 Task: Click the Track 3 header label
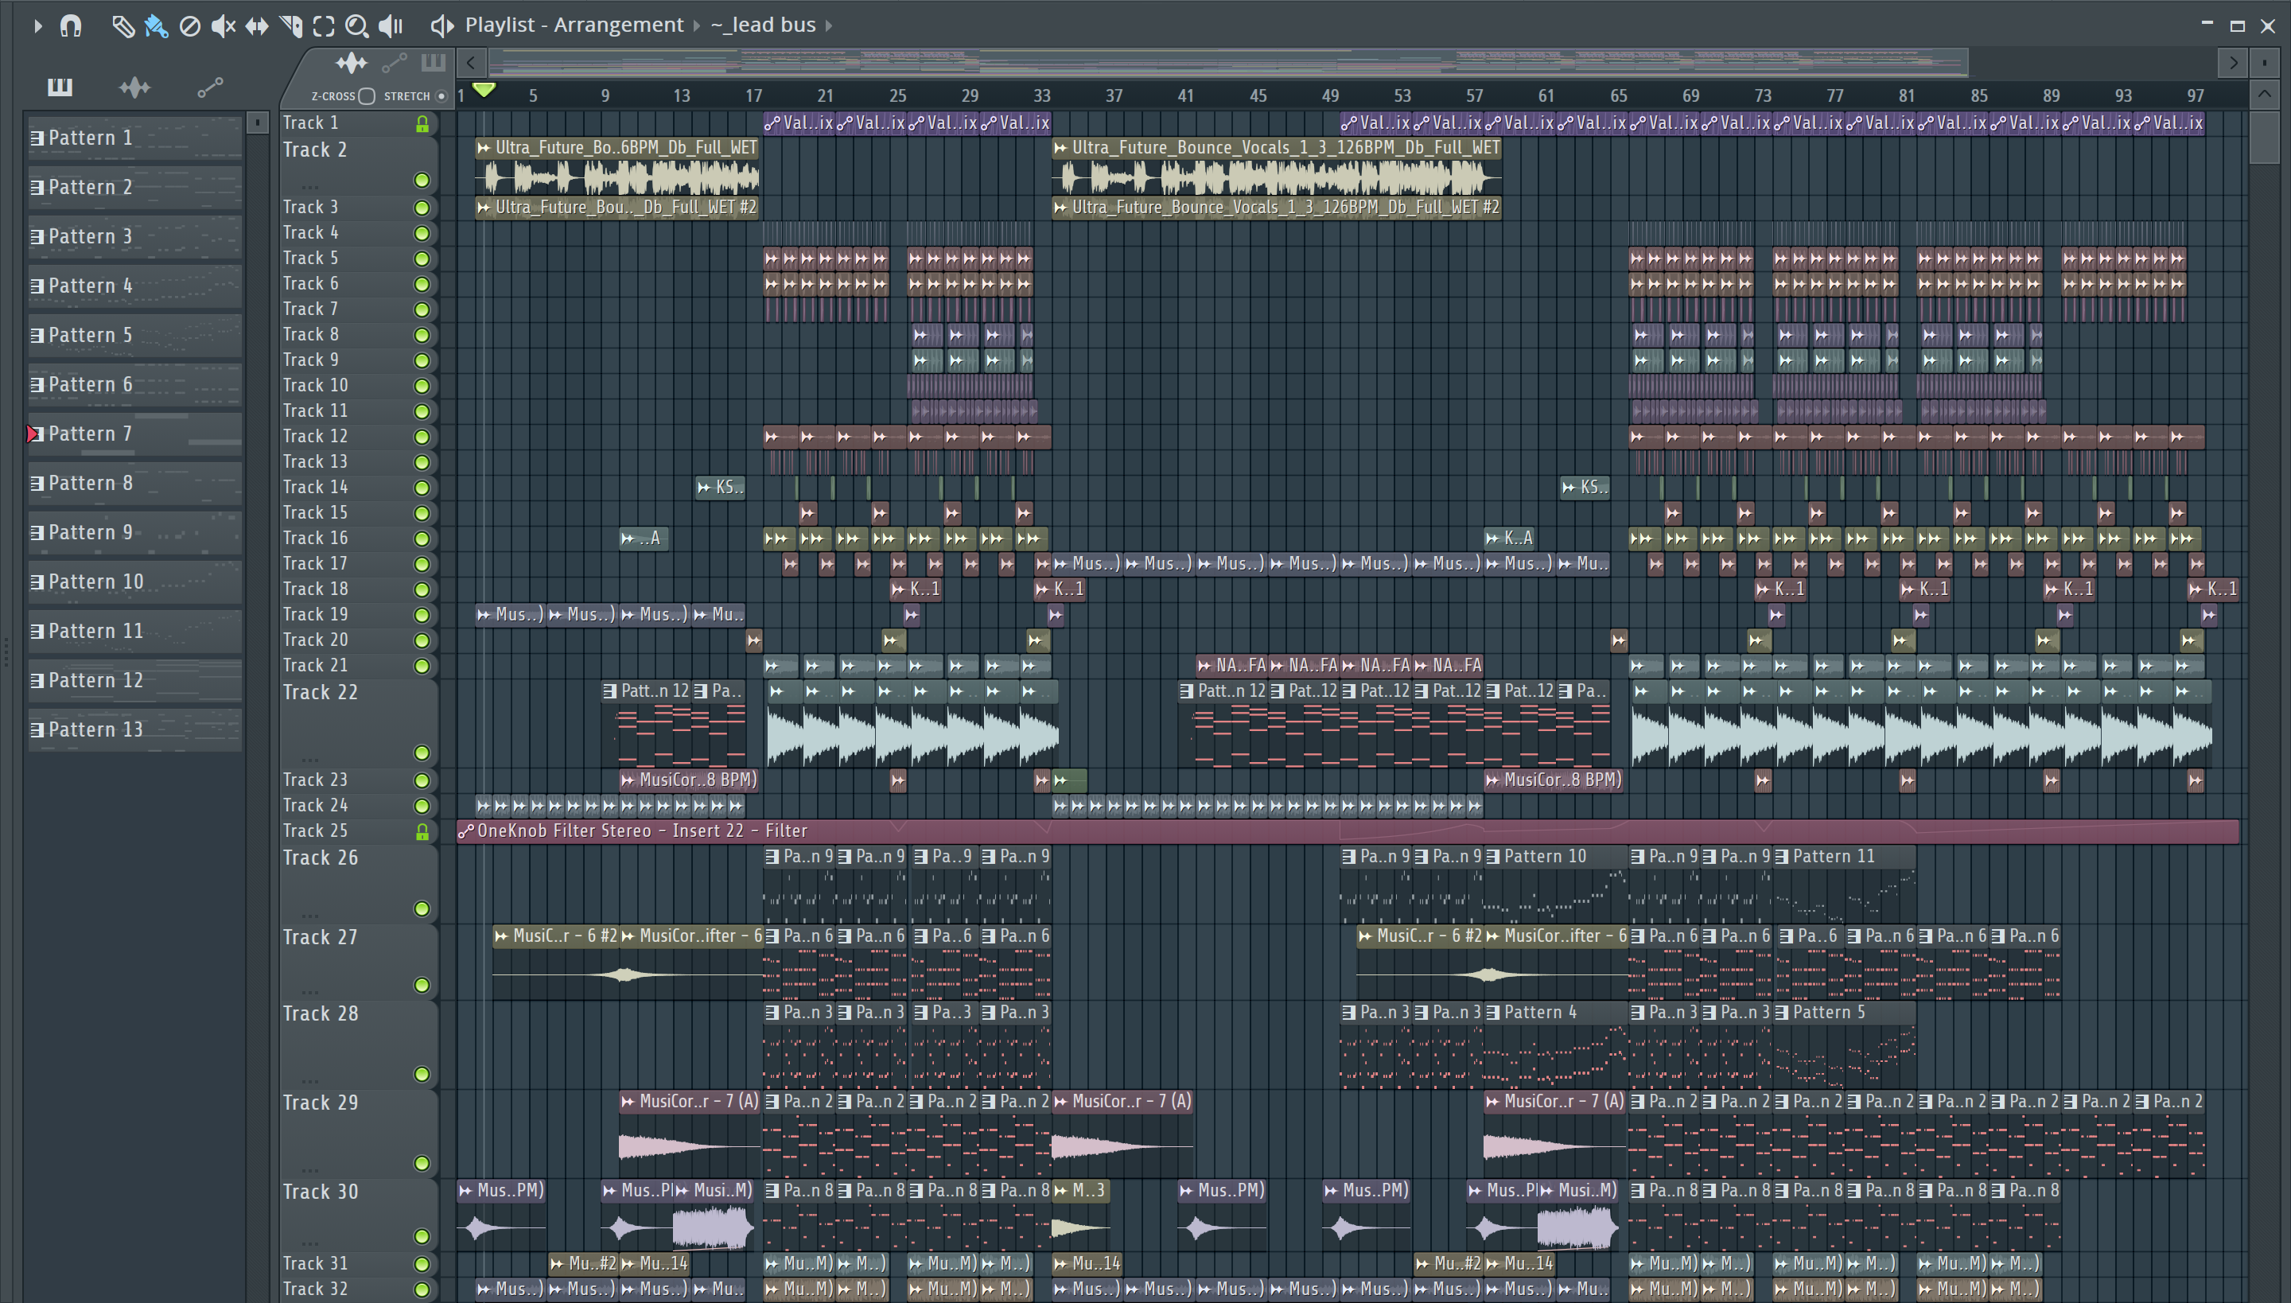pos(310,207)
